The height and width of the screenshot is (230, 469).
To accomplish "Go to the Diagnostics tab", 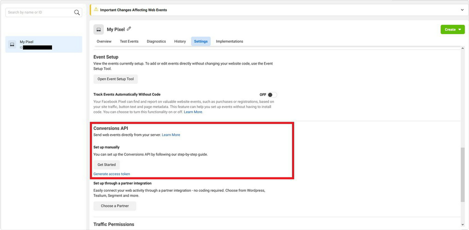I will (x=156, y=41).
